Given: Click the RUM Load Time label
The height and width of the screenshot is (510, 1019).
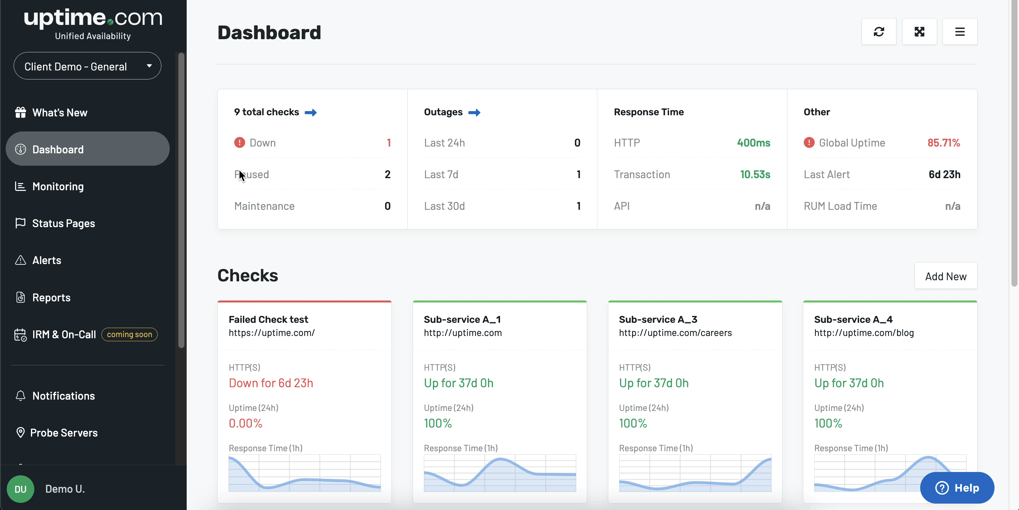Looking at the screenshot, I should coord(840,206).
